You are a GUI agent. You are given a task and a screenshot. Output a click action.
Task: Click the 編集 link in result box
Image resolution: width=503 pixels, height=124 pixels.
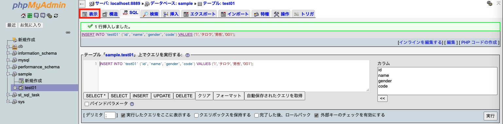coord(451,42)
